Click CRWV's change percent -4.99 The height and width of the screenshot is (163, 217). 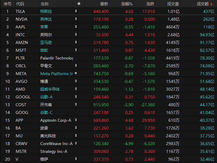point(128,144)
